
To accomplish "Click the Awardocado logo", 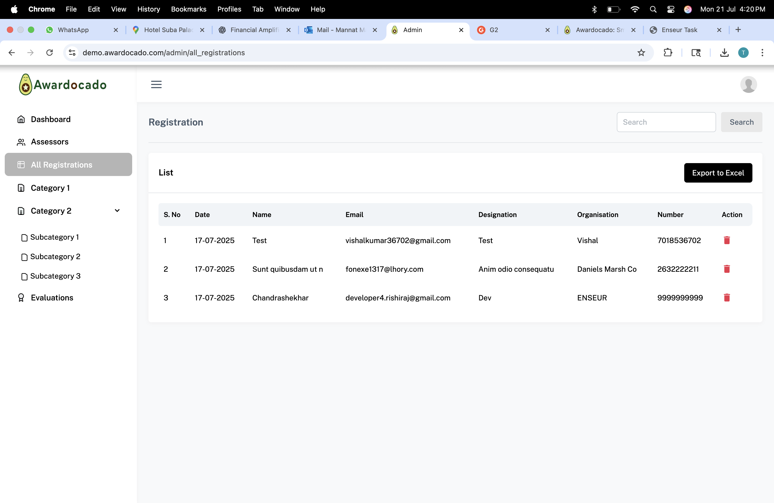I will tap(63, 84).
